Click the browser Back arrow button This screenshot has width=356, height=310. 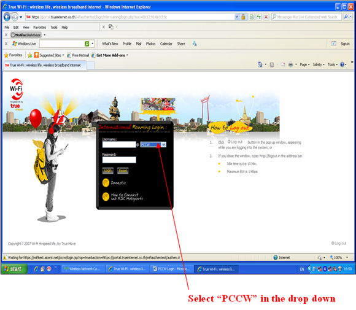pyautogui.click(x=7, y=17)
